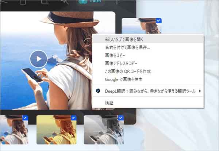Screen dimensions: 219x151
Task: Select 名前を付けて画像を保存... menu entry
Action: (x=148, y=47)
